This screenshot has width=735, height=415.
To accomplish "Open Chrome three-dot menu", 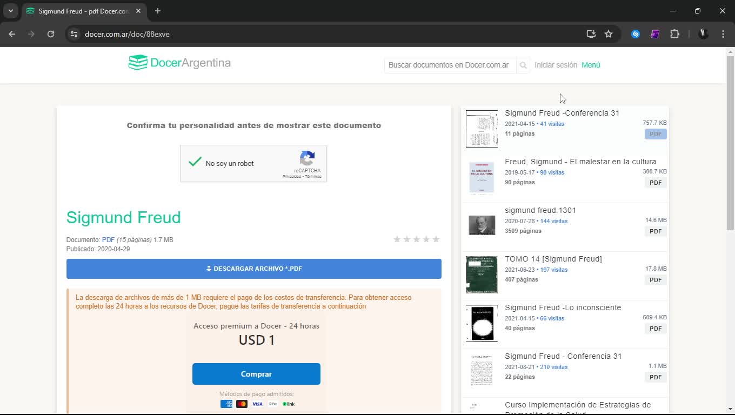I will 723,34.
